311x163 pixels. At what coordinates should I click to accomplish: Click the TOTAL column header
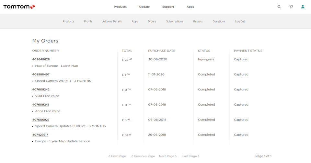pyautogui.click(x=127, y=51)
